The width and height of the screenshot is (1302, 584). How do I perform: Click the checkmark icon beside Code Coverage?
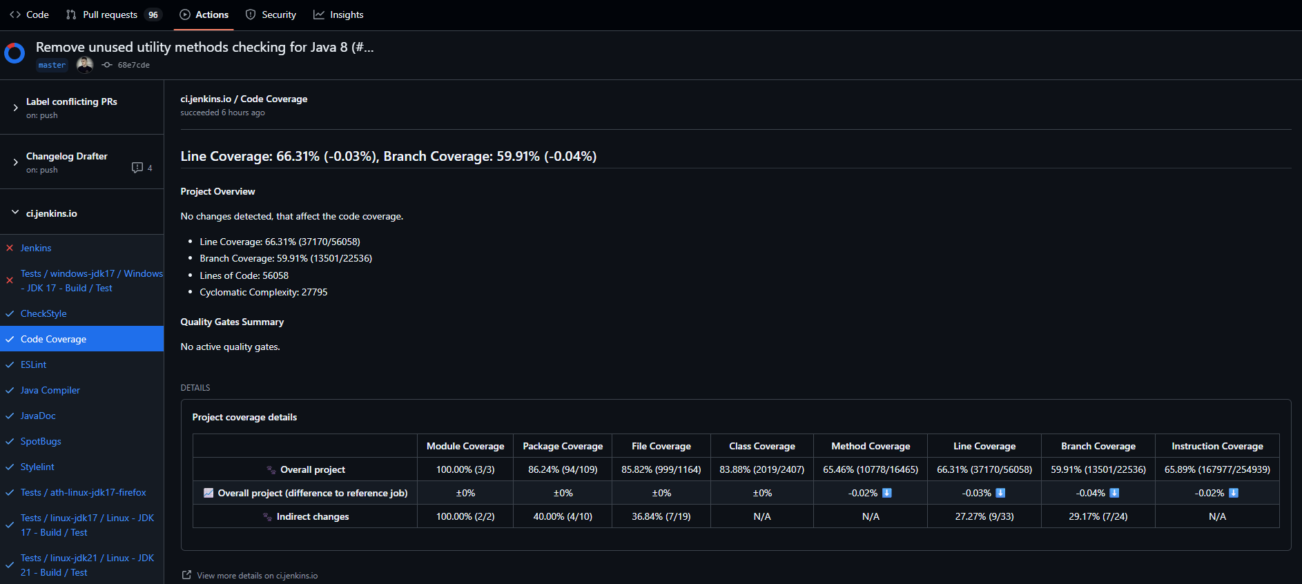(x=10, y=339)
